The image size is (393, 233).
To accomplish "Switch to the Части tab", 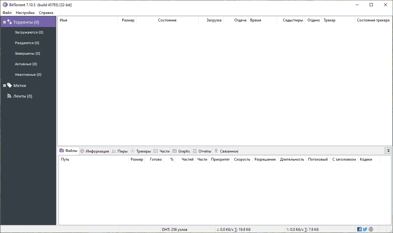I will tap(161, 151).
